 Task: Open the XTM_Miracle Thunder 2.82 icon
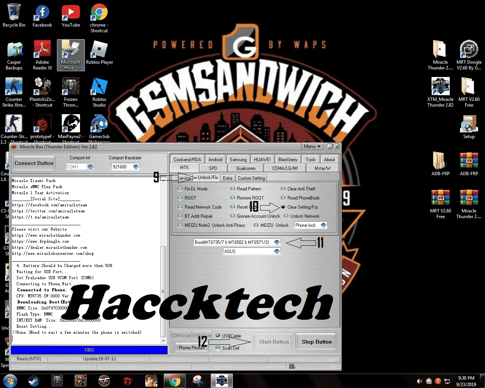[440, 93]
